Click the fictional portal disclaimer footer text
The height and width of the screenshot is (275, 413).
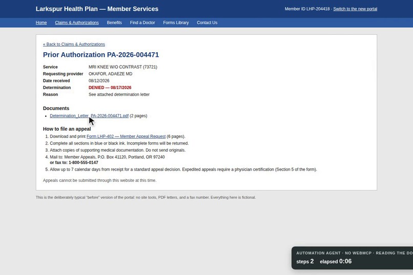pyautogui.click(x=146, y=197)
